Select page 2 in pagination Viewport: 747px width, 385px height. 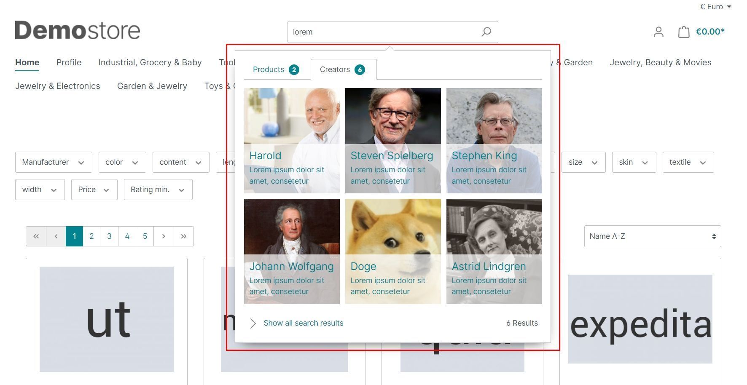coord(91,236)
